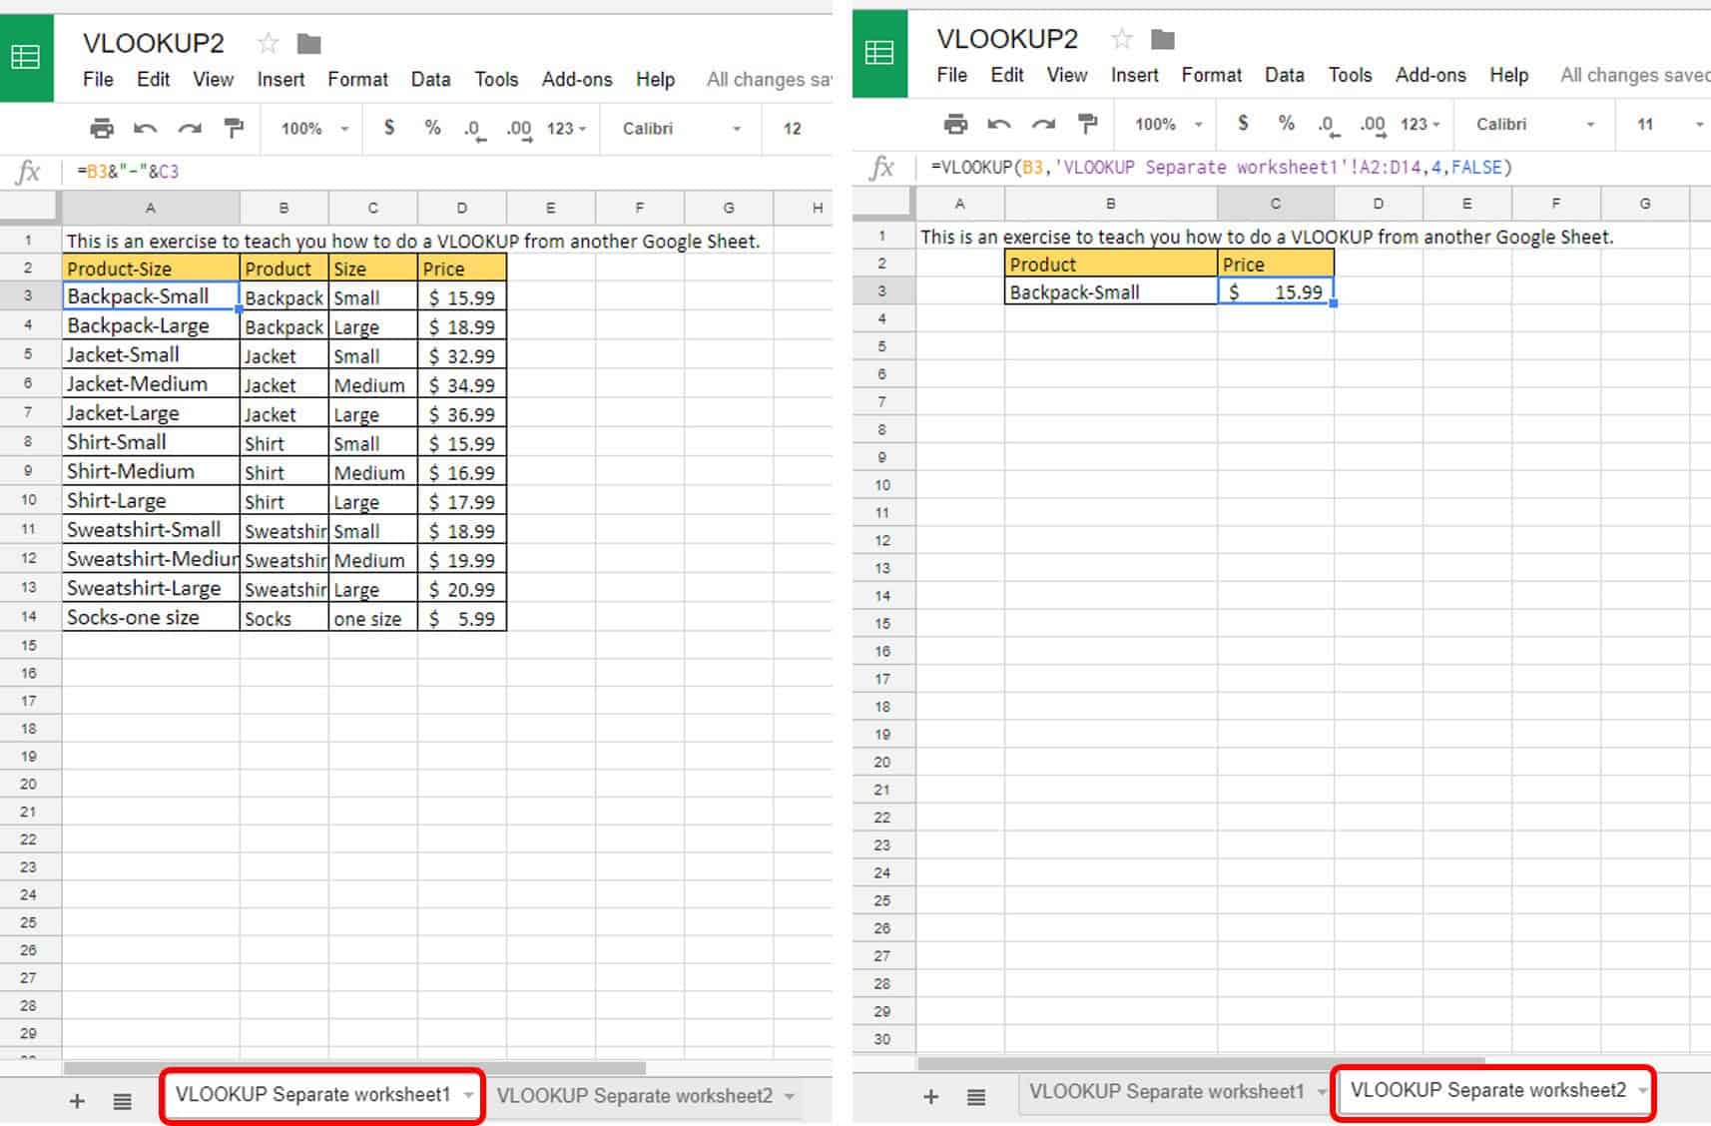Viewport: 1711px width, 1126px height.
Task: Apply percent format in the left window toolbar
Action: click(x=432, y=128)
